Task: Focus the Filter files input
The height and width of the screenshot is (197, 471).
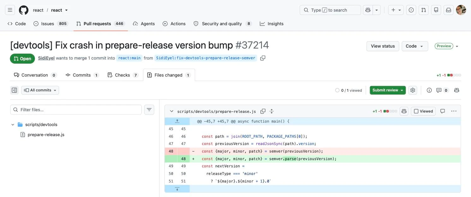Action: (x=76, y=110)
